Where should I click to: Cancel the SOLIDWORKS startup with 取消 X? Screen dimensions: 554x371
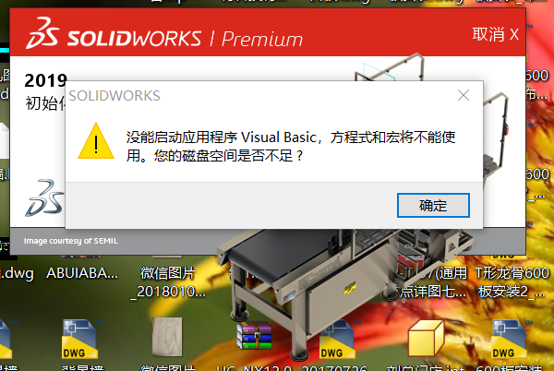495,34
